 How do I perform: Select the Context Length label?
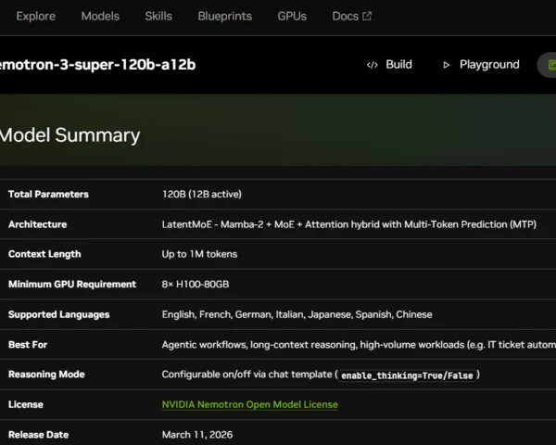[44, 254]
